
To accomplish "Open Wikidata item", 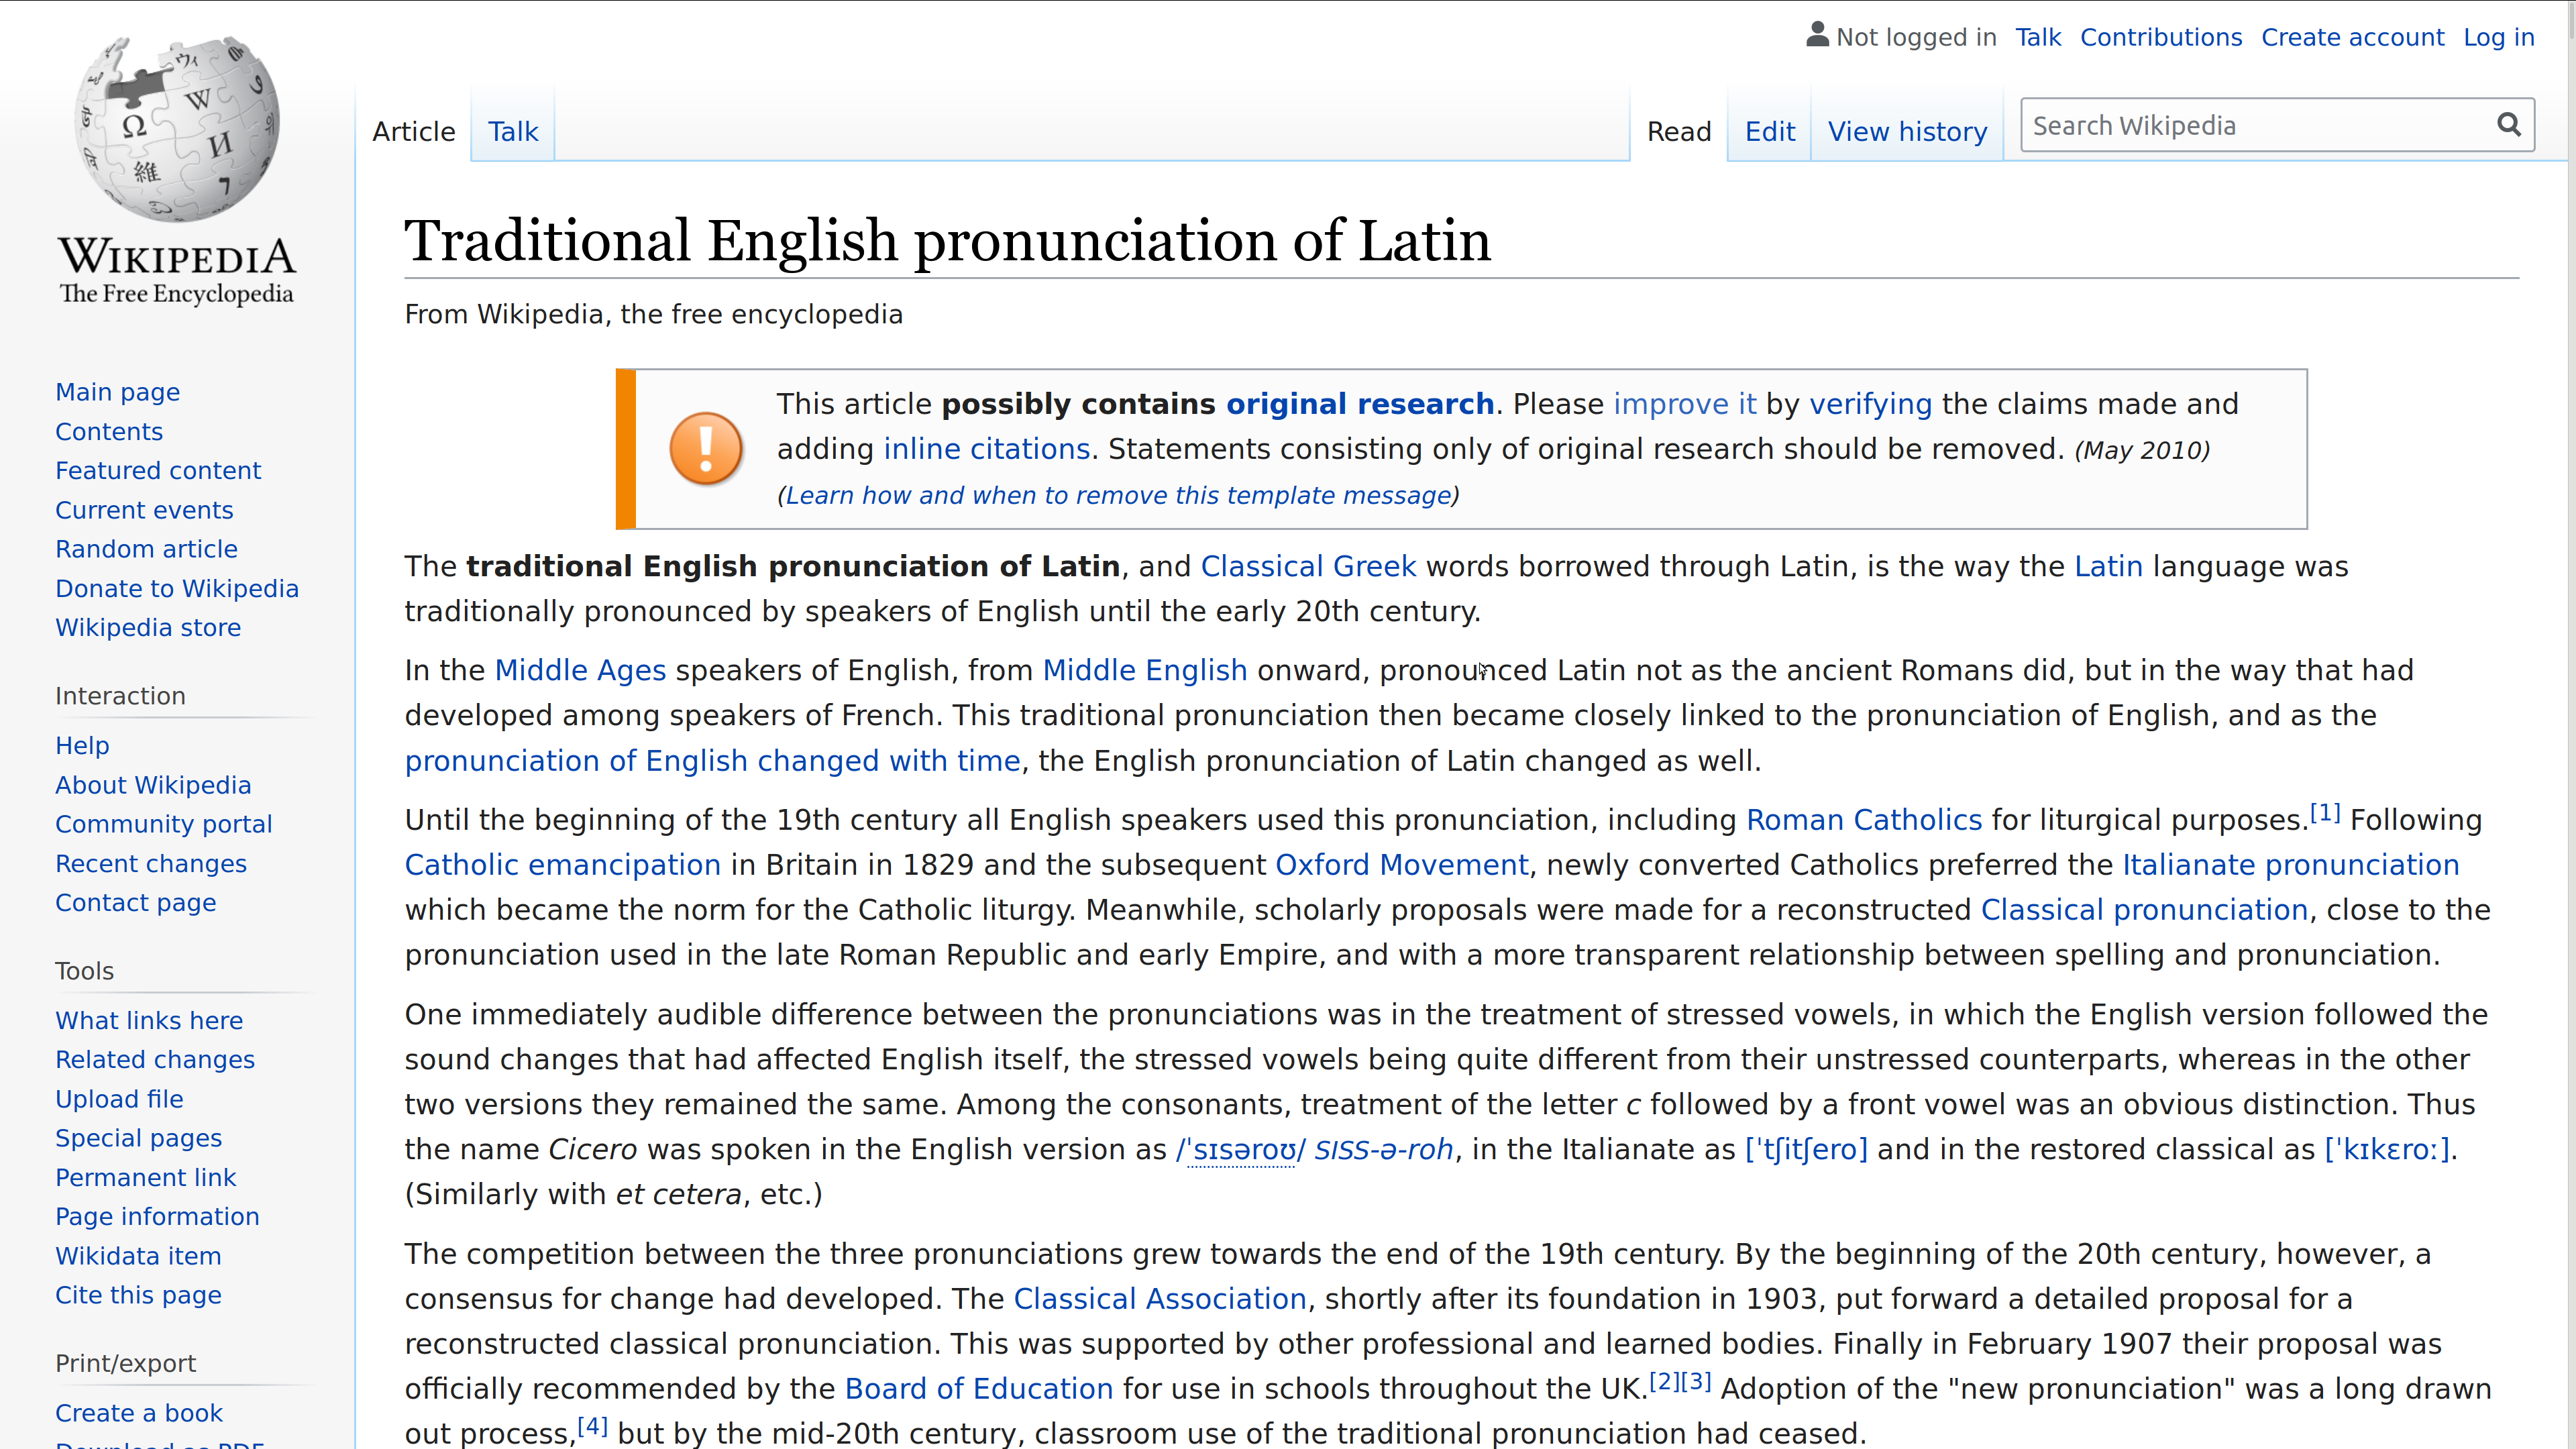I will click(x=138, y=1256).
